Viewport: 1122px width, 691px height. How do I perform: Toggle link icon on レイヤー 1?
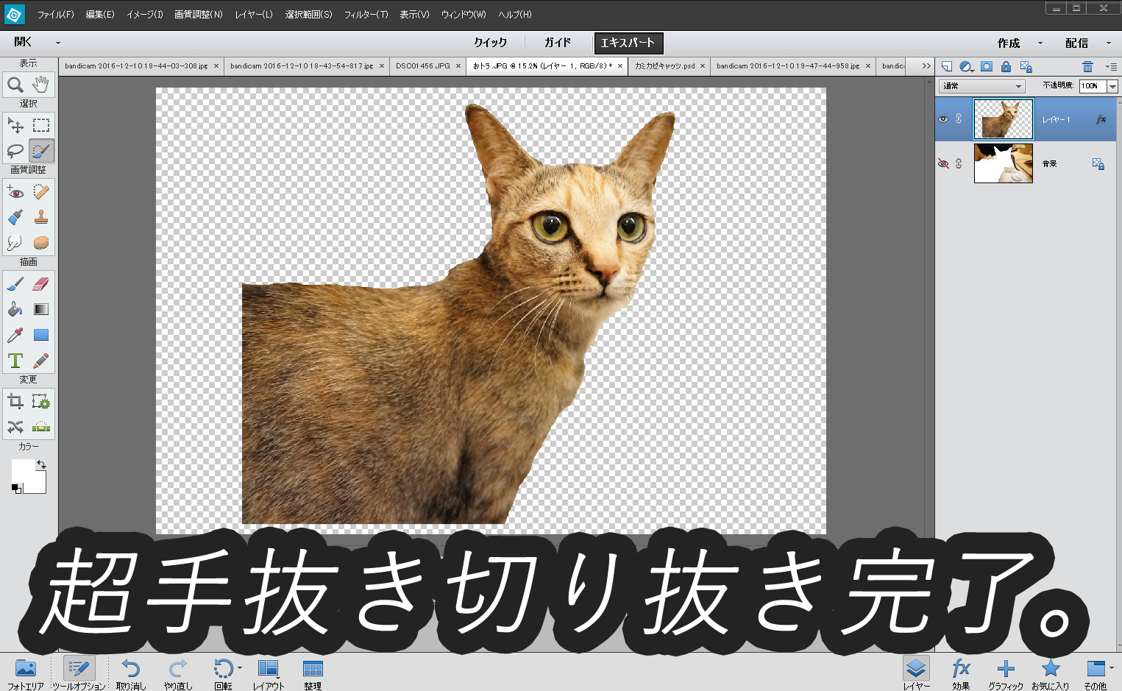pyautogui.click(x=959, y=119)
